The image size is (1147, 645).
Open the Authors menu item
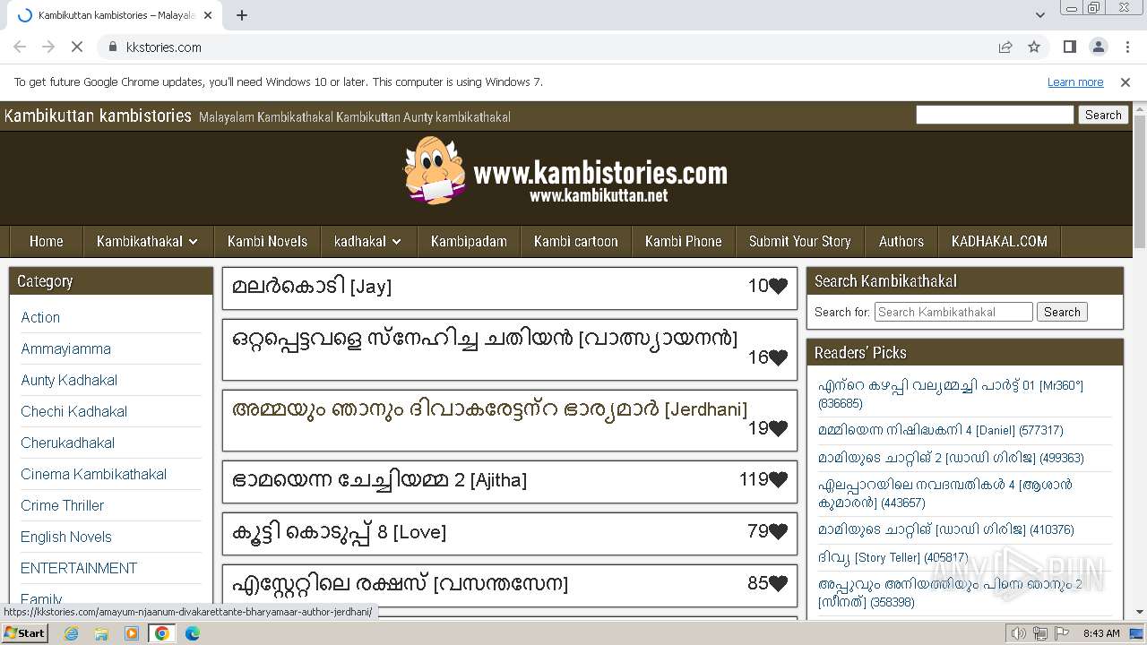901,241
